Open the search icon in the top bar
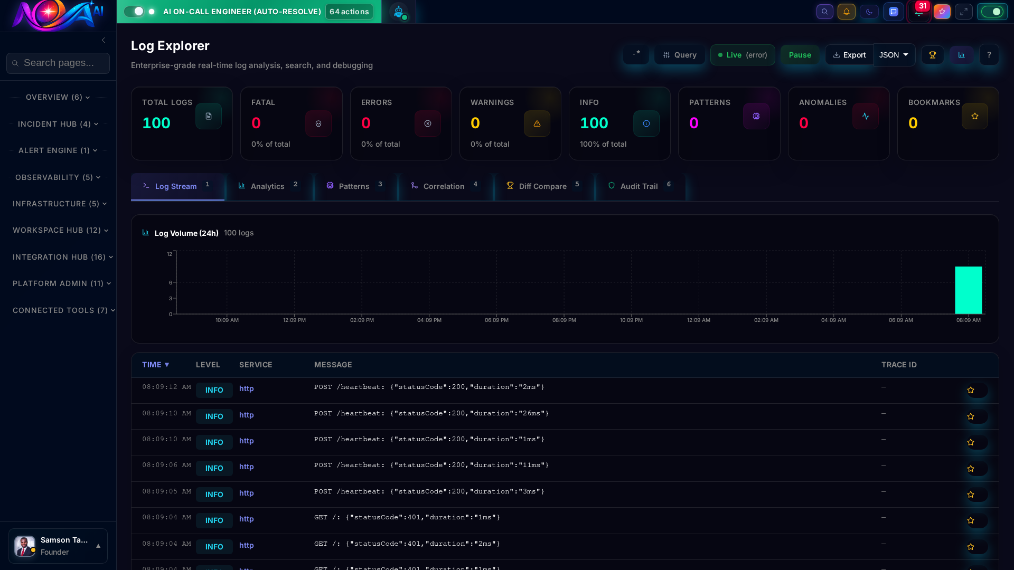Viewport: 1014px width, 570px height. coord(824,12)
